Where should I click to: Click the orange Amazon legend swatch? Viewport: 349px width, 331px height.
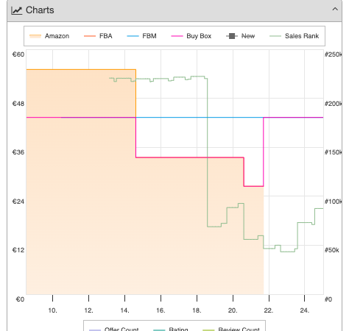tap(35, 36)
